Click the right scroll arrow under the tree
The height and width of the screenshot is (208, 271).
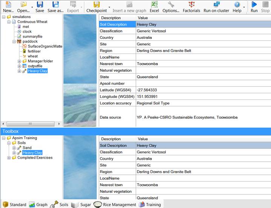(59, 124)
